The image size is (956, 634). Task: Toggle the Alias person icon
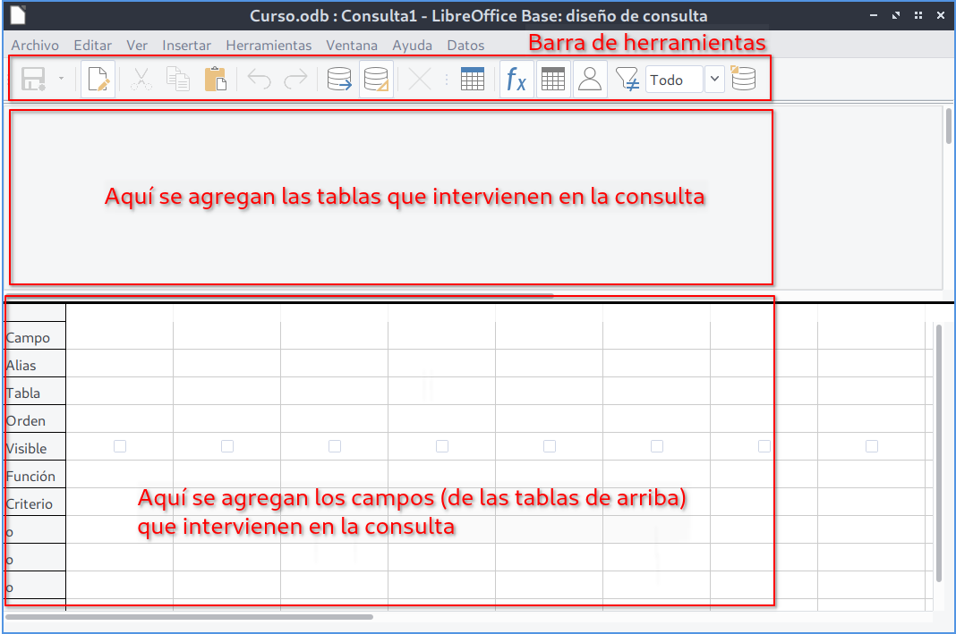tap(590, 80)
